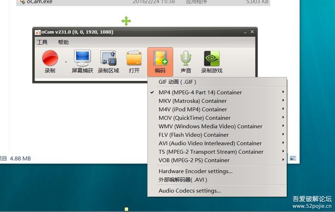The width and height of the screenshot is (335, 212).
Task: Choose MKV (Matroska) Container
Action: click(217, 101)
